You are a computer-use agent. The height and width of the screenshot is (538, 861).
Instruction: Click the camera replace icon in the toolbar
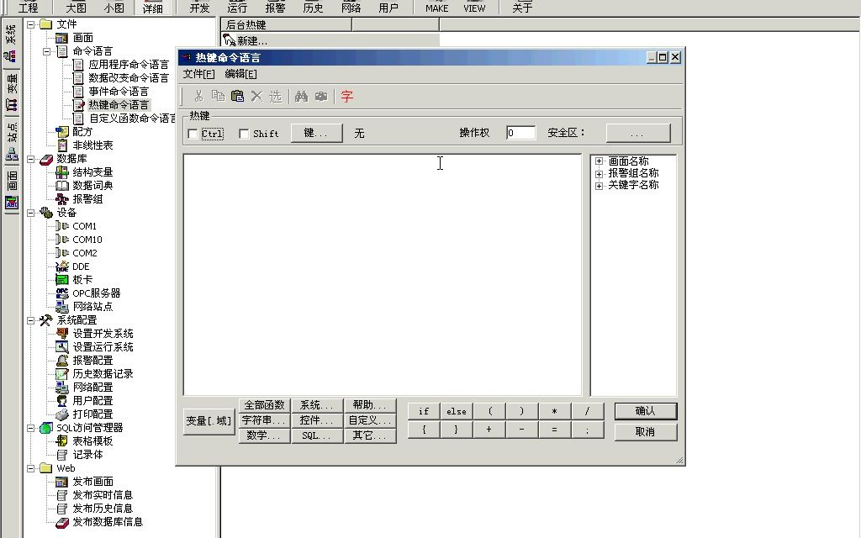point(321,95)
